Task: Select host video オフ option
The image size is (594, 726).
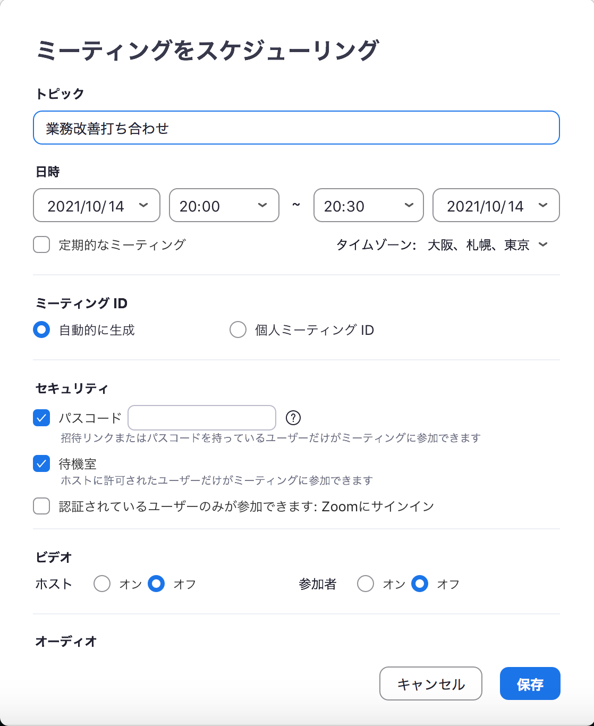Action: click(156, 584)
